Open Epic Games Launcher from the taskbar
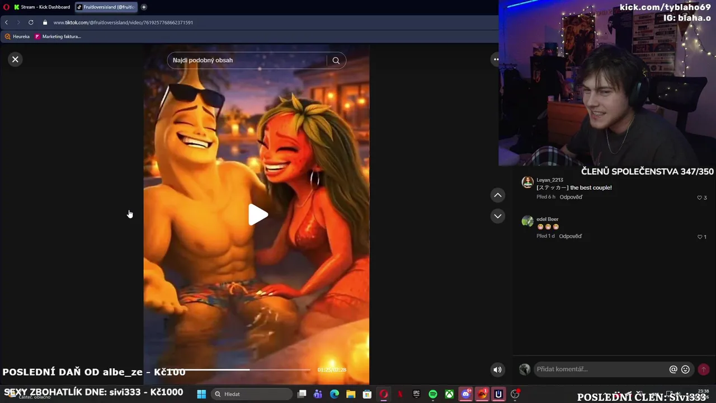The height and width of the screenshot is (403, 716). pyautogui.click(x=416, y=394)
